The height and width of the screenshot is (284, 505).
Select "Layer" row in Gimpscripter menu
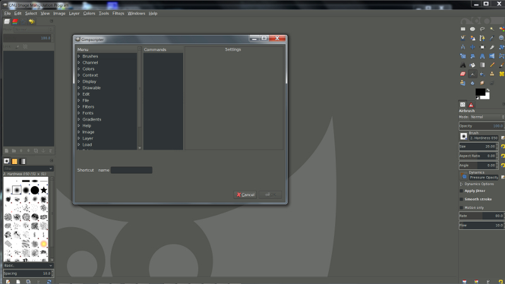click(x=88, y=138)
